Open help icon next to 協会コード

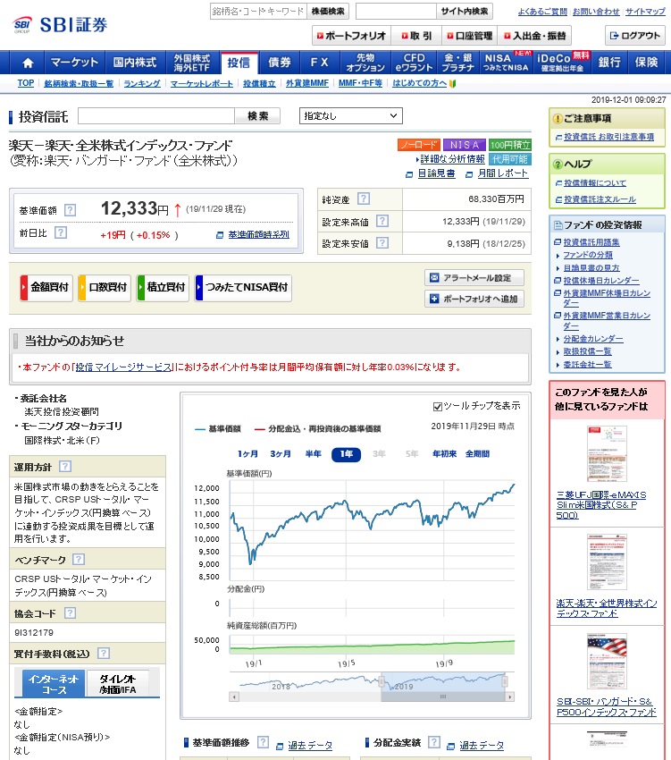[71, 613]
